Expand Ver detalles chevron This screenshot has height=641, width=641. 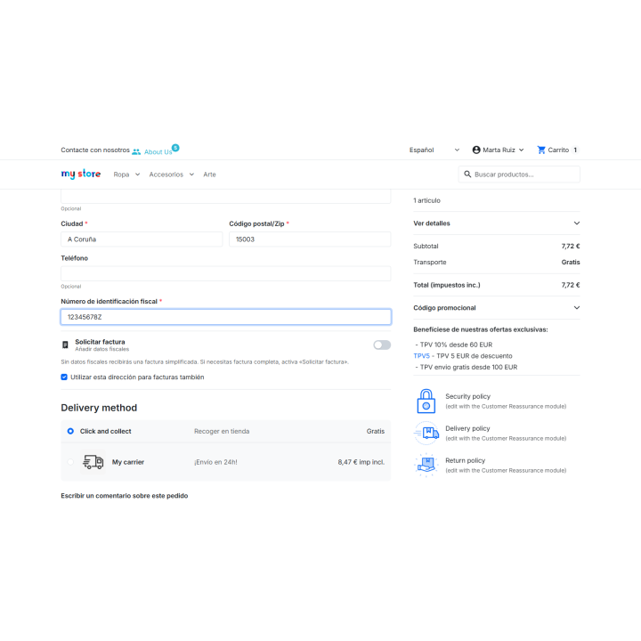(576, 223)
